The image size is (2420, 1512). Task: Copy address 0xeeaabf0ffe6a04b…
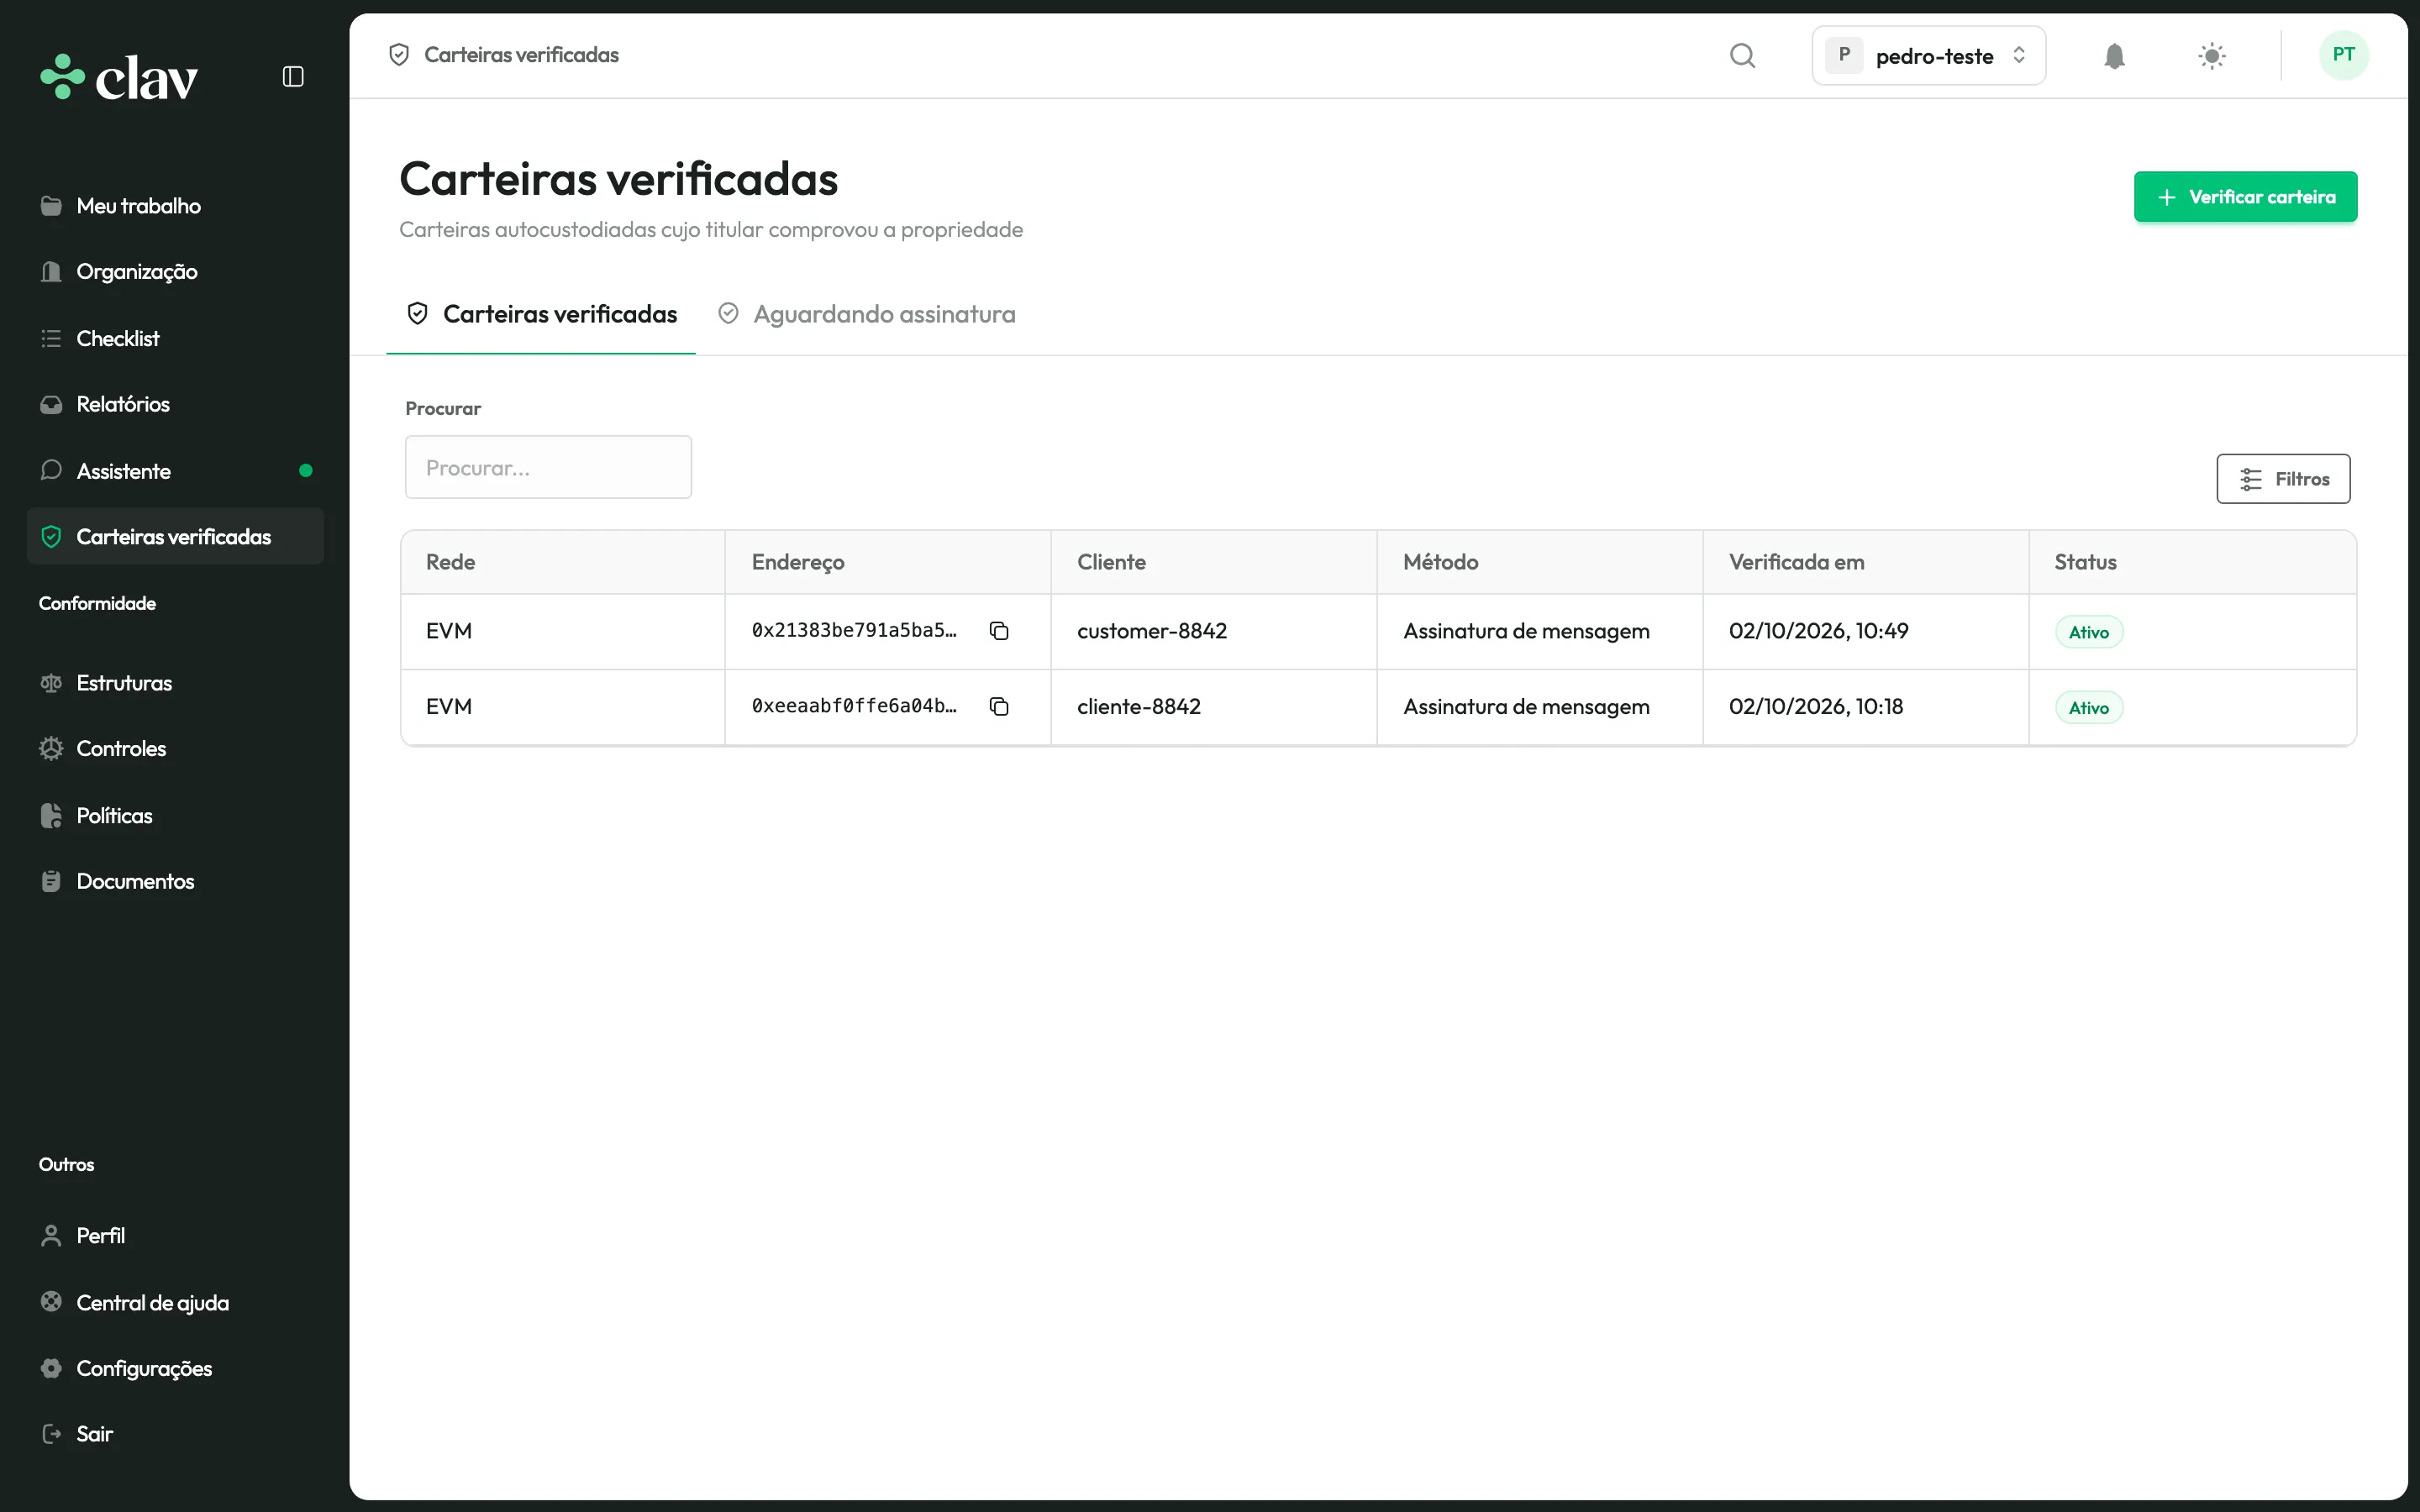[998, 707]
